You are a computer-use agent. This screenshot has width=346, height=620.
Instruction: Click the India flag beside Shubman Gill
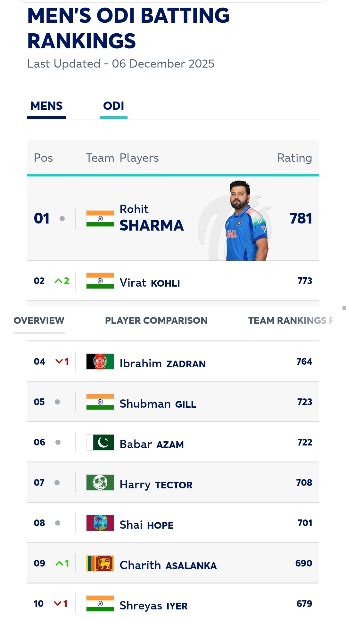pos(100,403)
